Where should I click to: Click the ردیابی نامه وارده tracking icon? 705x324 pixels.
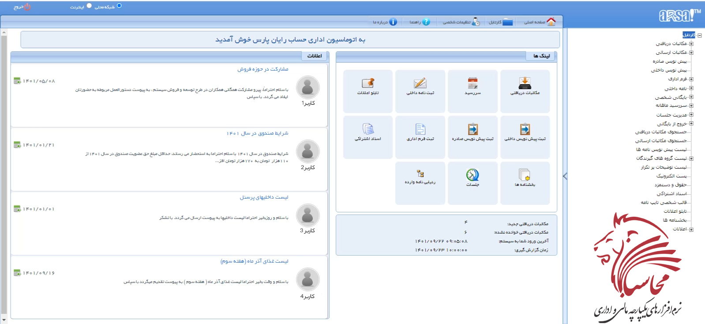[420, 173]
